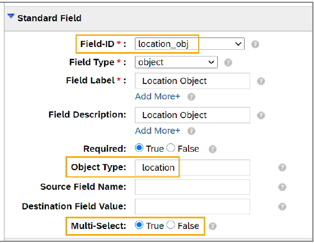Viewport: 314px width, 243px height.
Task: Collapse the Standard Field section triangle
Action: pyautogui.click(x=11, y=16)
